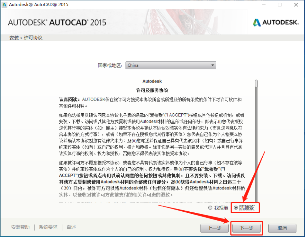This screenshot has height=237, width=305.
Task: Select the 我接受 radio button
Action: 236,208
